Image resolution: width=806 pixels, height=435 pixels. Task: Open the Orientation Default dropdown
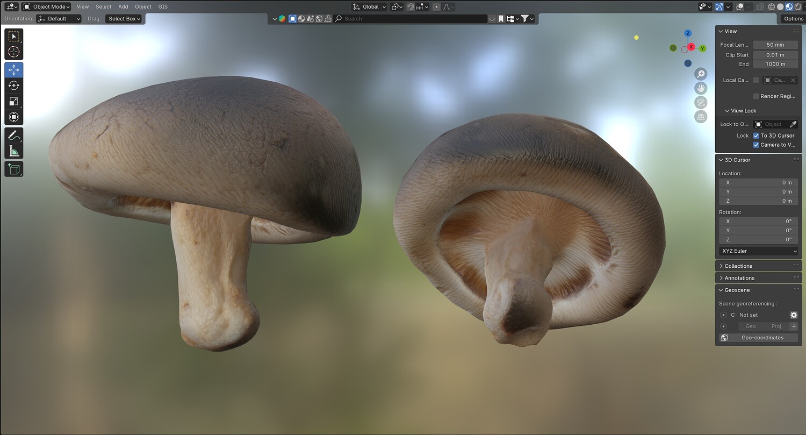tap(59, 19)
